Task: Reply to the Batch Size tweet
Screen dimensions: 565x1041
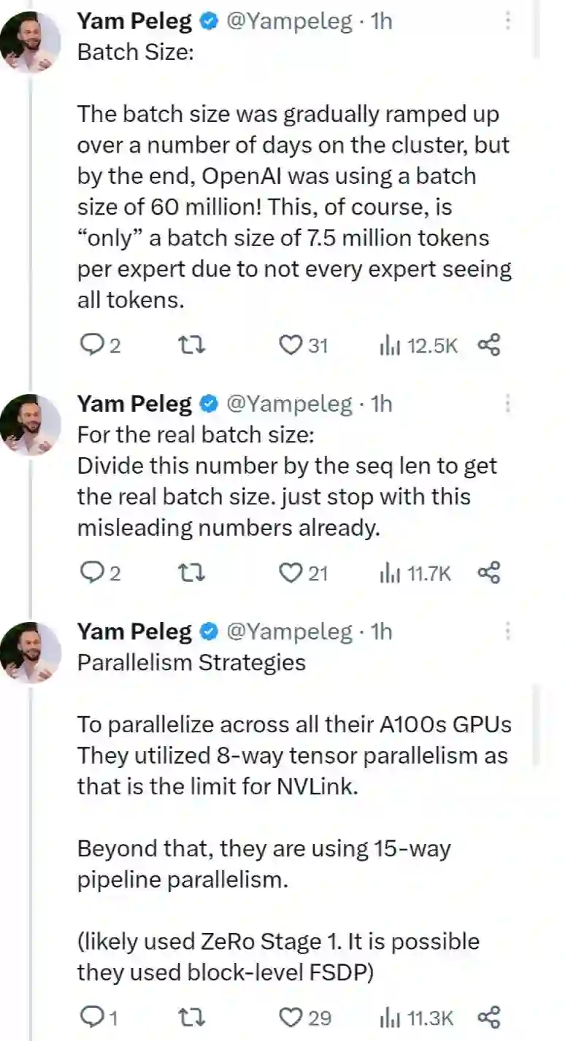Action: 93,345
